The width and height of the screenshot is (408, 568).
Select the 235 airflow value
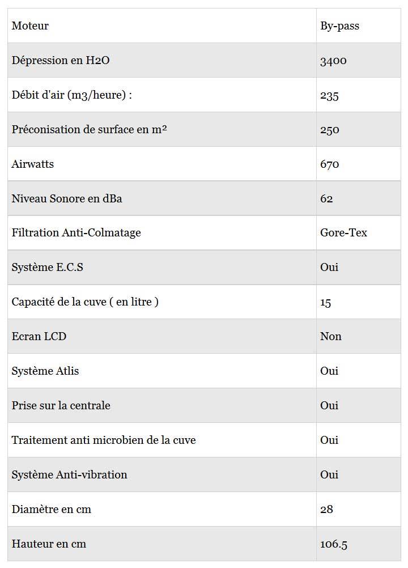pyautogui.click(x=329, y=96)
